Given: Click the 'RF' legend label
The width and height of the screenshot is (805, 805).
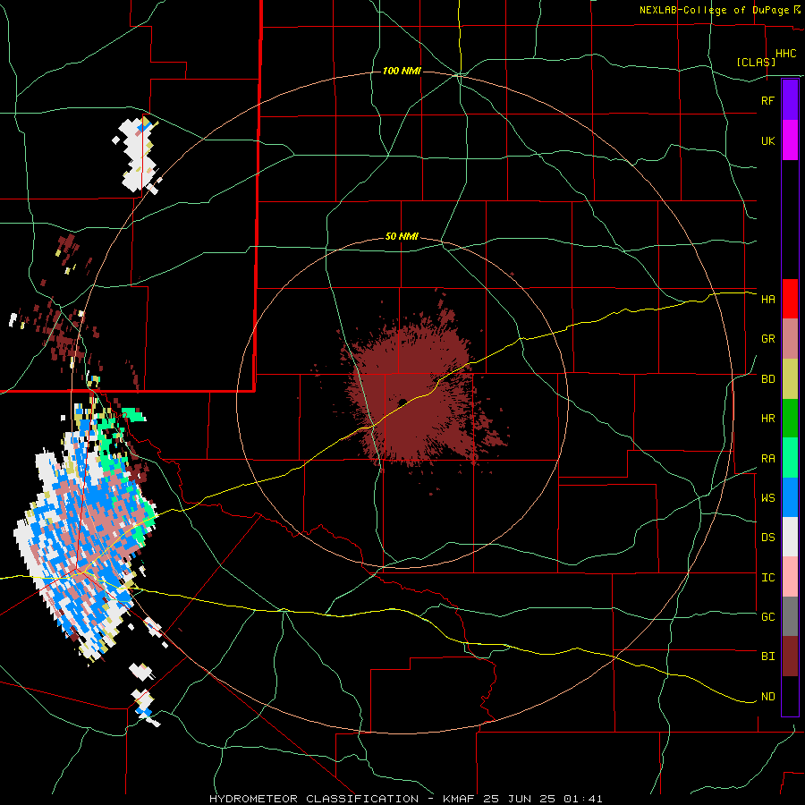Looking at the screenshot, I should tap(767, 100).
